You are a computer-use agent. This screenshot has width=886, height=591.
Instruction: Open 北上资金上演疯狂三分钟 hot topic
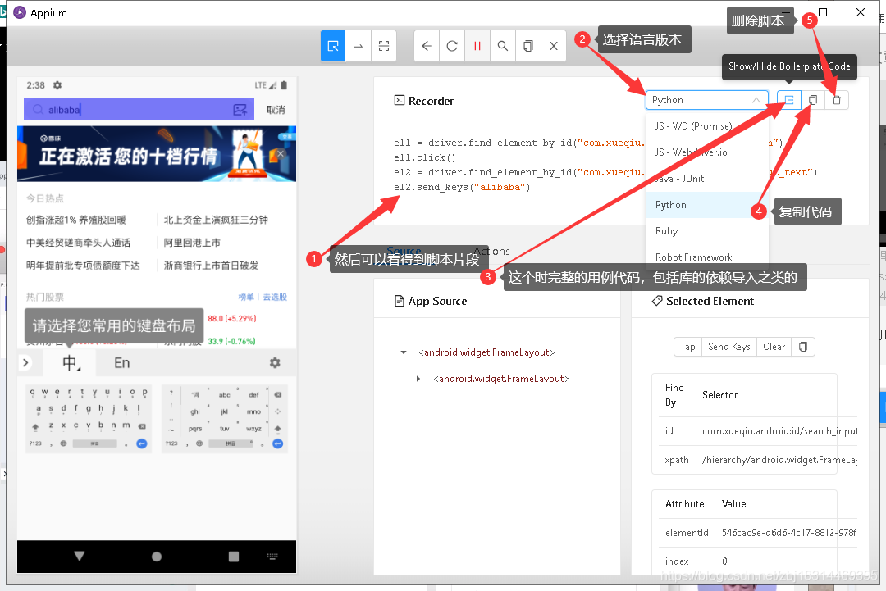[x=216, y=220]
